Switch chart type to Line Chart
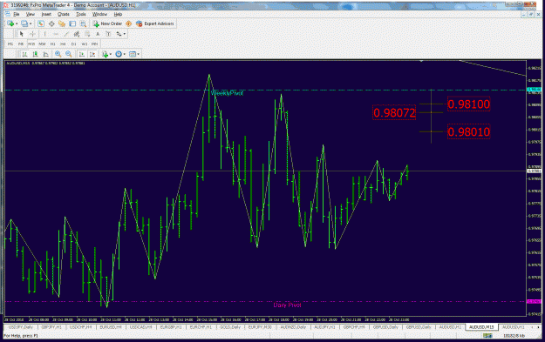545x342 pixels. [45, 54]
